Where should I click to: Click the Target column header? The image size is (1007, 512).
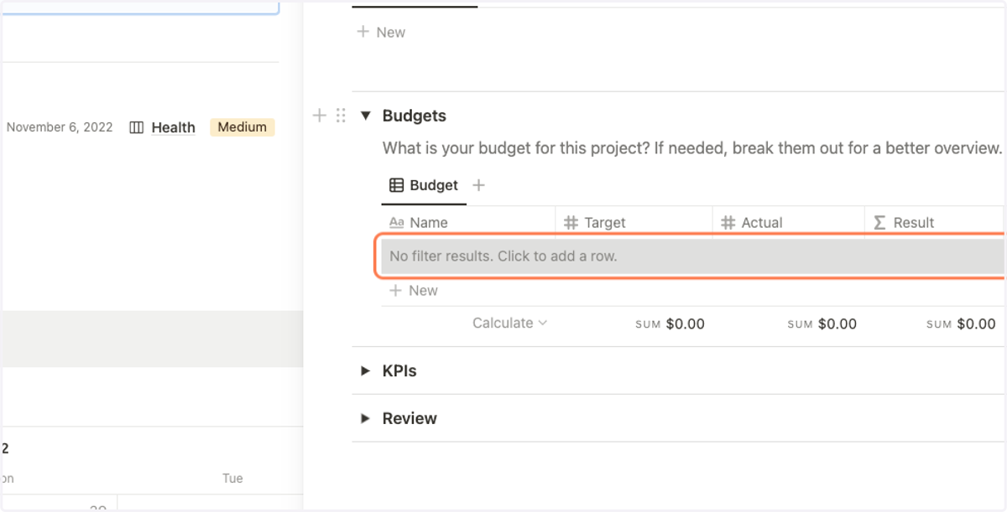coord(634,223)
